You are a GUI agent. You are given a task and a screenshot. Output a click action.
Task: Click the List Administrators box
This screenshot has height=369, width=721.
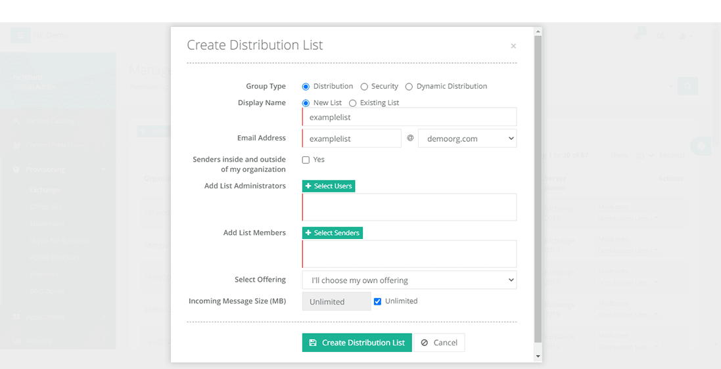[409, 207]
